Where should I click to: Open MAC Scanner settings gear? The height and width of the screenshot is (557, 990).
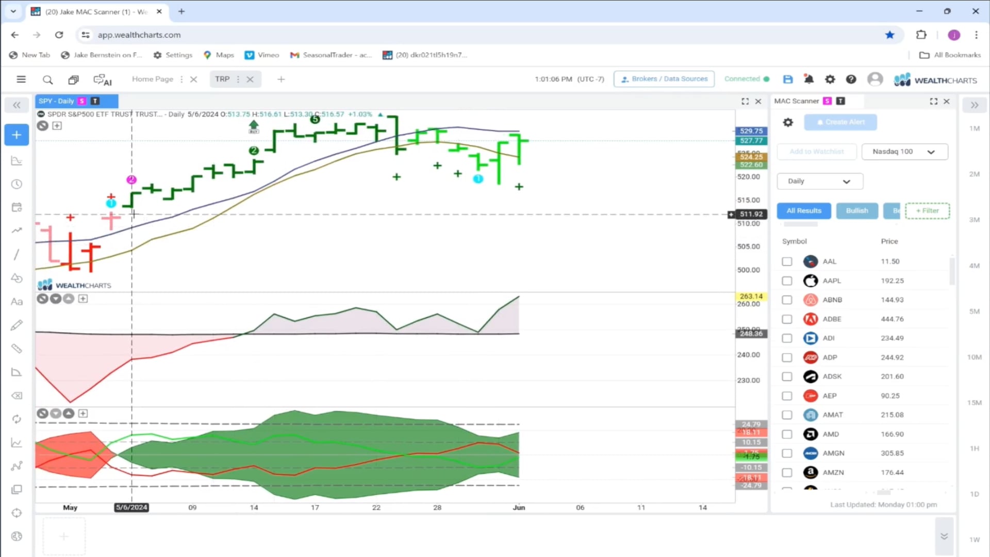coord(788,122)
